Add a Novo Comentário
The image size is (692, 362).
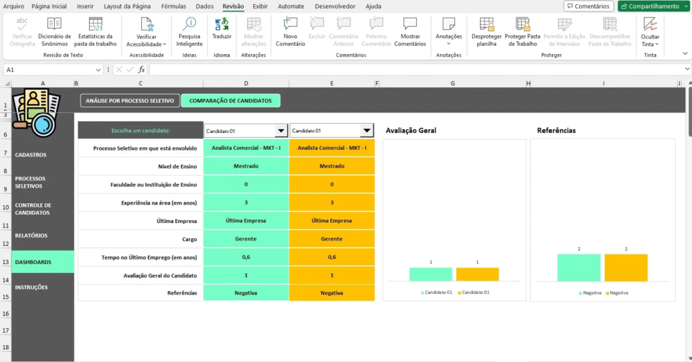click(x=290, y=31)
